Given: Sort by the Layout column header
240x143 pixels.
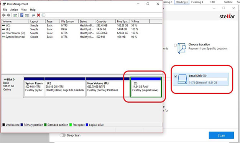Looking at the screenshot, I should click(x=37, y=22).
